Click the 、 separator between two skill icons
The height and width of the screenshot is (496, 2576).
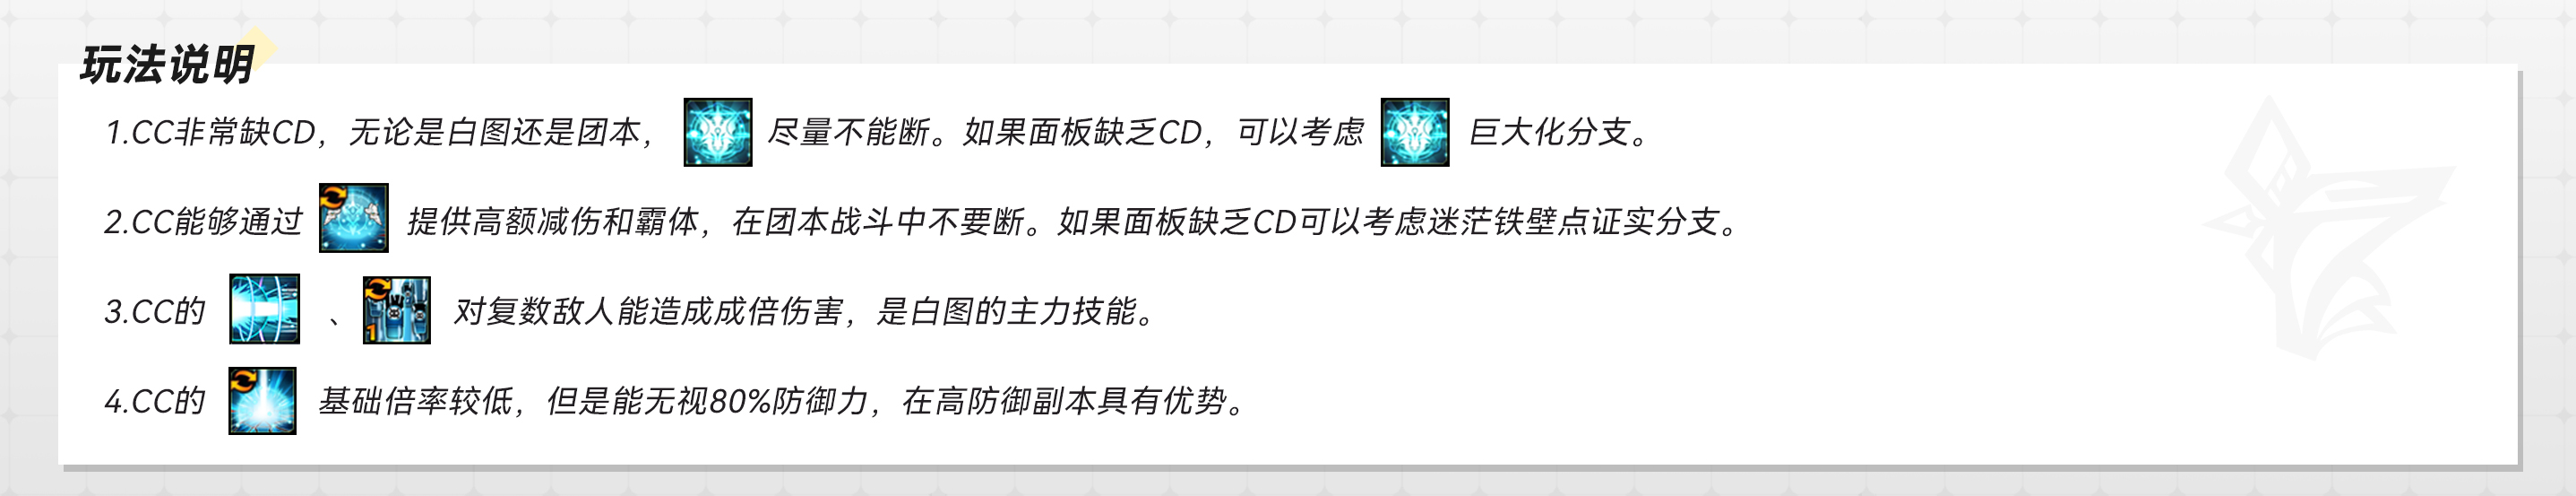(334, 320)
